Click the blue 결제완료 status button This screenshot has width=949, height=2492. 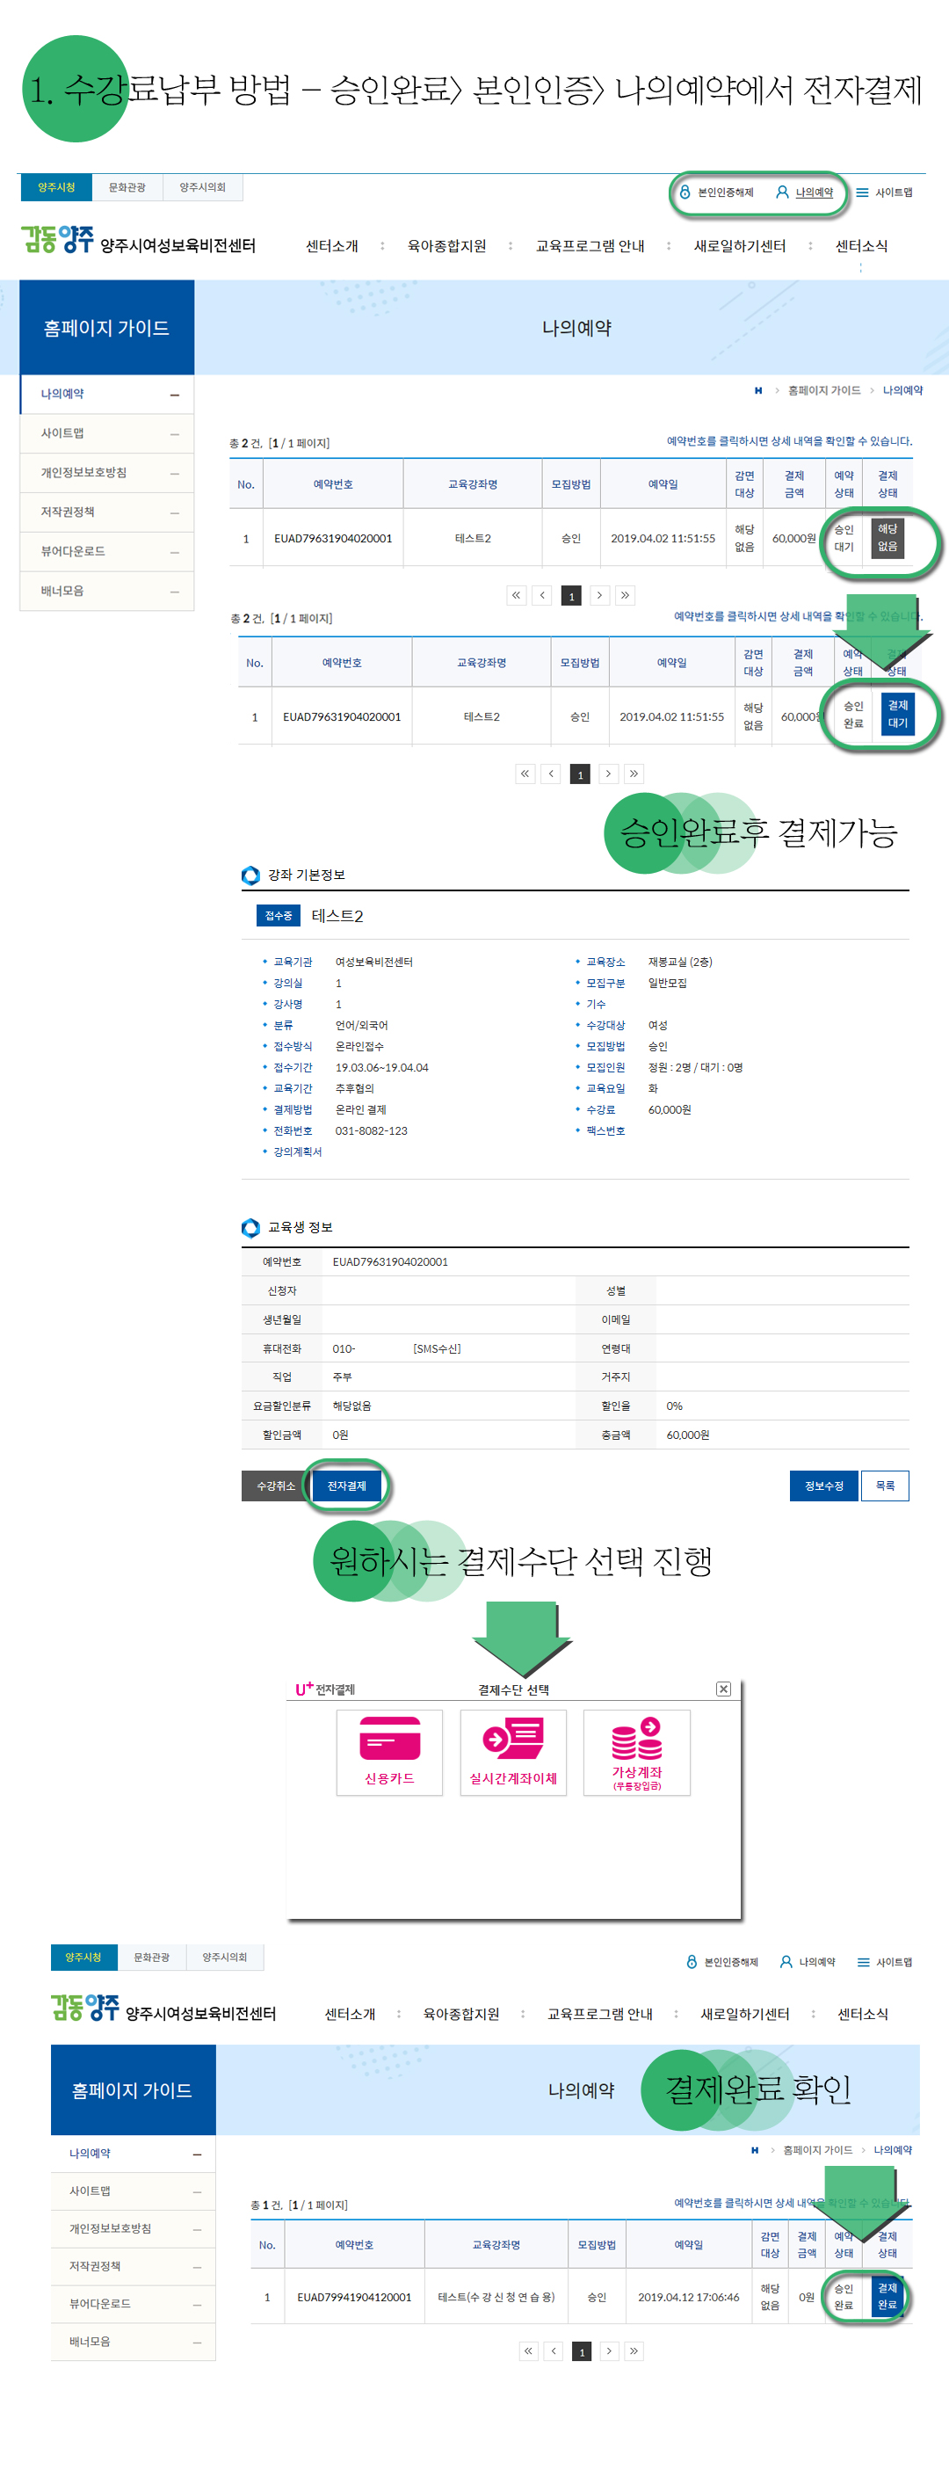coord(887,2297)
